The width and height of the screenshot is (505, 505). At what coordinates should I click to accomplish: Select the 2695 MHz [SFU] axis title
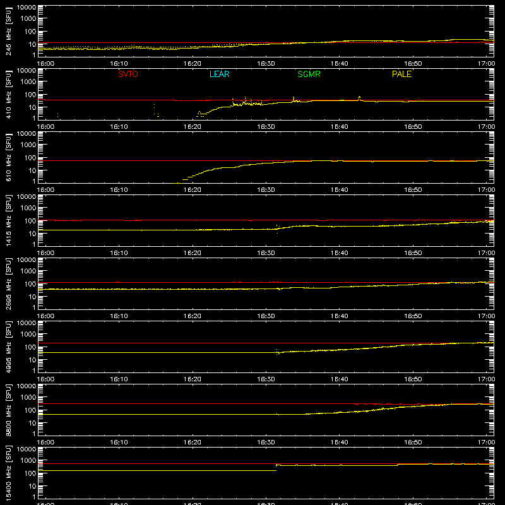pyautogui.click(x=8, y=283)
